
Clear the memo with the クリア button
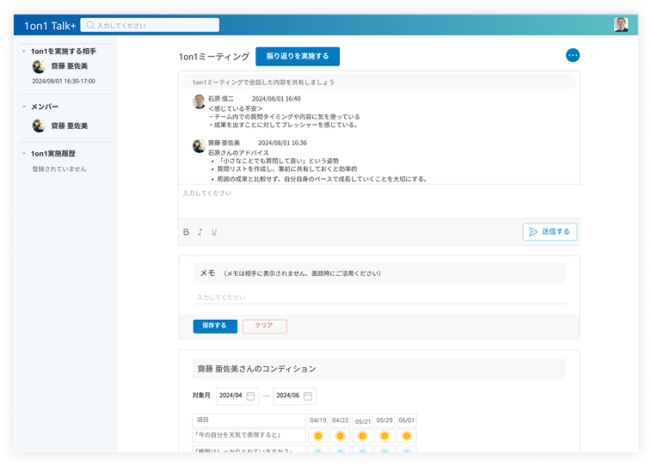(x=264, y=327)
